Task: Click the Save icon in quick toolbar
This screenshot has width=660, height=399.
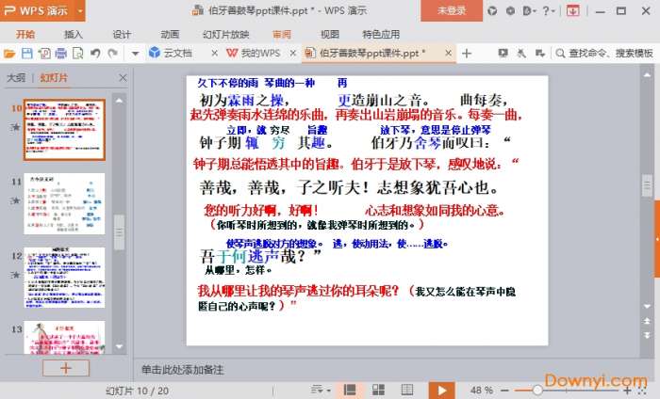Action: pyautogui.click(x=27, y=54)
